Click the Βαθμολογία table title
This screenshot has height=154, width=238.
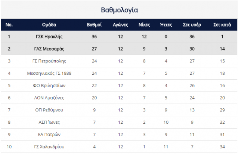tap(120, 10)
